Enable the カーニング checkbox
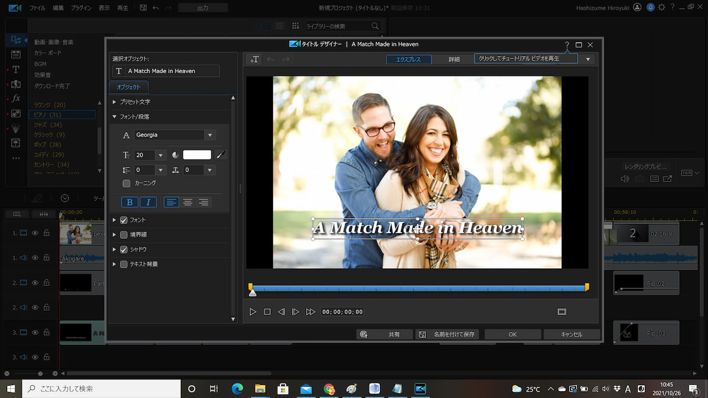Viewport: 708px width, 398px height. coord(126,183)
